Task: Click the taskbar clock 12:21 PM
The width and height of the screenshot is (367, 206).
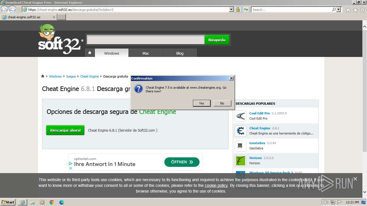Action: pos(352,202)
